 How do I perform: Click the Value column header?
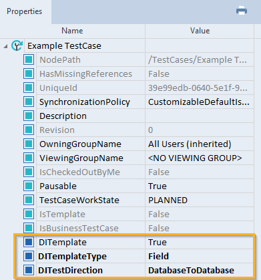200,31
